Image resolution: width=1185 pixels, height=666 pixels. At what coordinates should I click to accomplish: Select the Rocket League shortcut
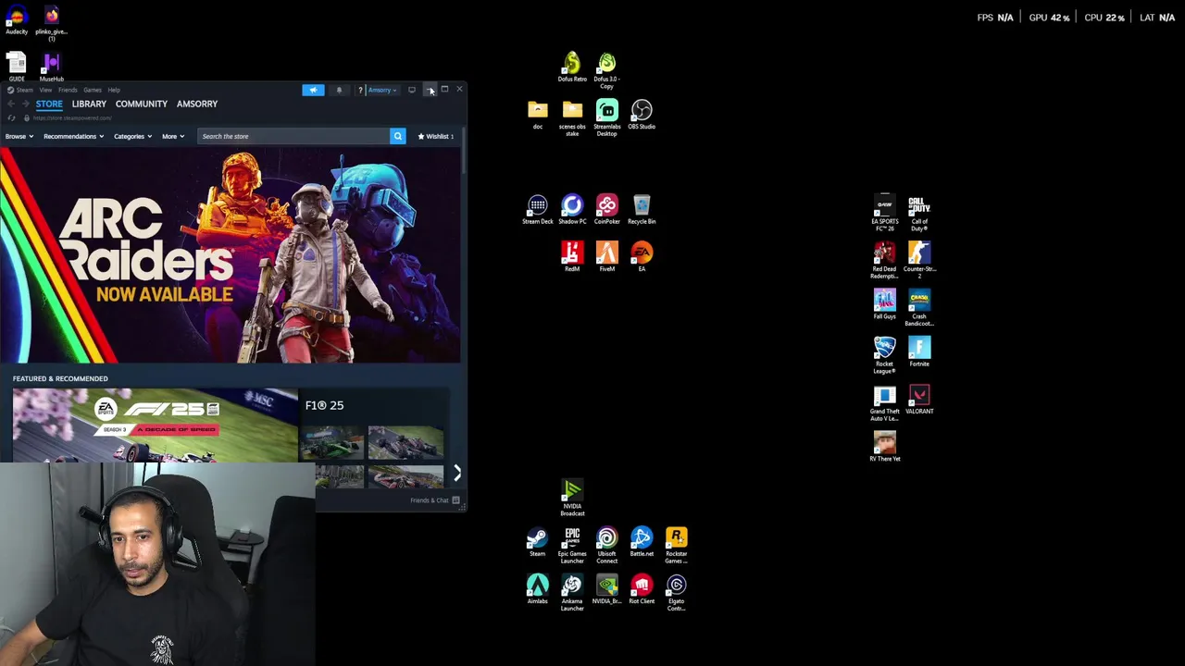[x=884, y=355]
